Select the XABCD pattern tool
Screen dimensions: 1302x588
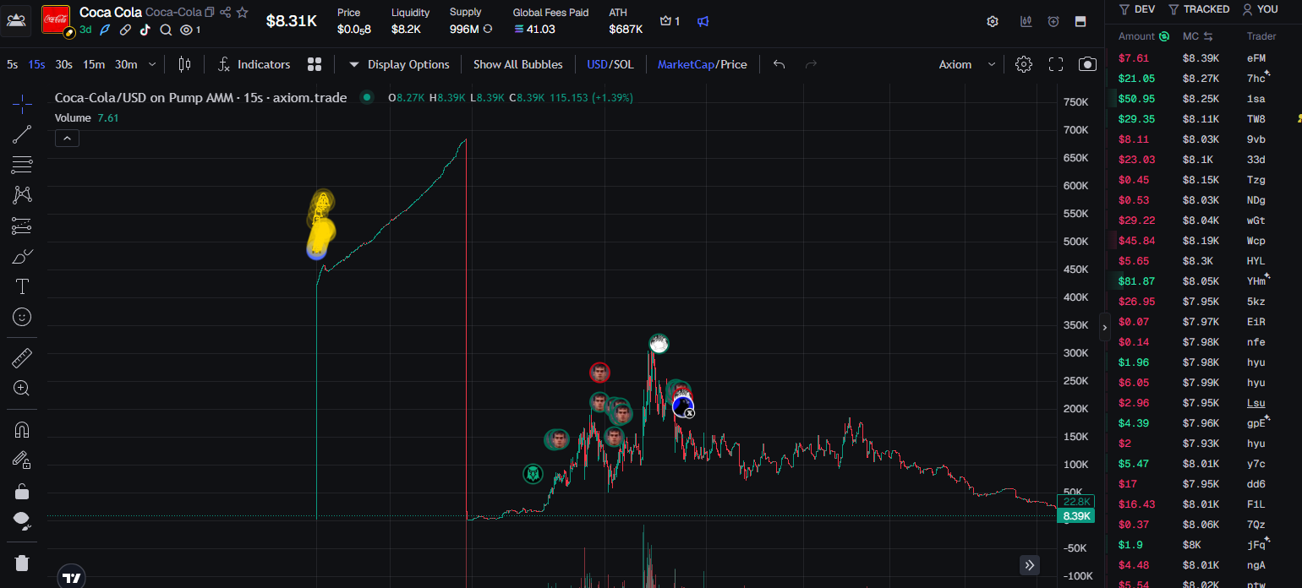[22, 195]
